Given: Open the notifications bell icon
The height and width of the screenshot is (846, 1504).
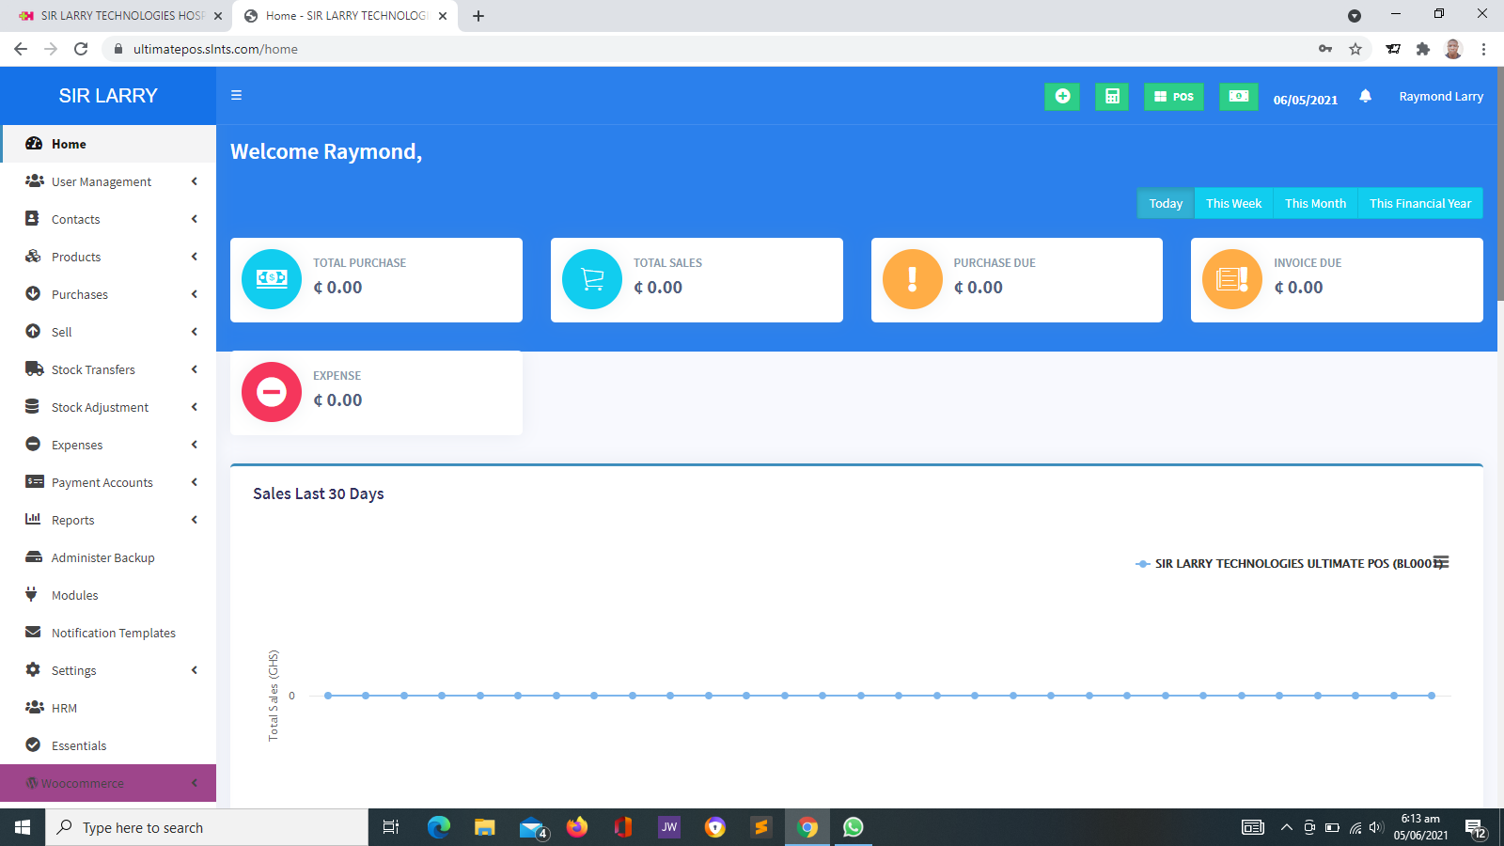Looking at the screenshot, I should (x=1365, y=96).
